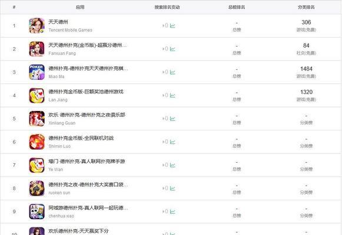
Task: Select category rank value 1320
Action: pyautogui.click(x=306, y=92)
